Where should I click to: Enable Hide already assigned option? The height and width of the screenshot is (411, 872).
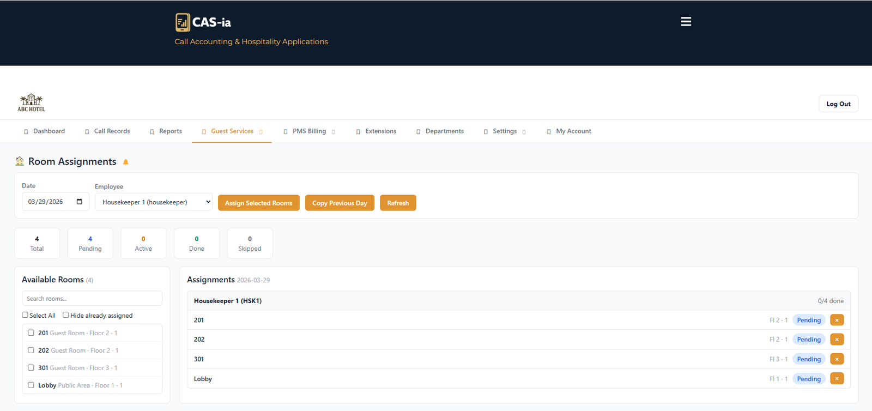[66, 315]
